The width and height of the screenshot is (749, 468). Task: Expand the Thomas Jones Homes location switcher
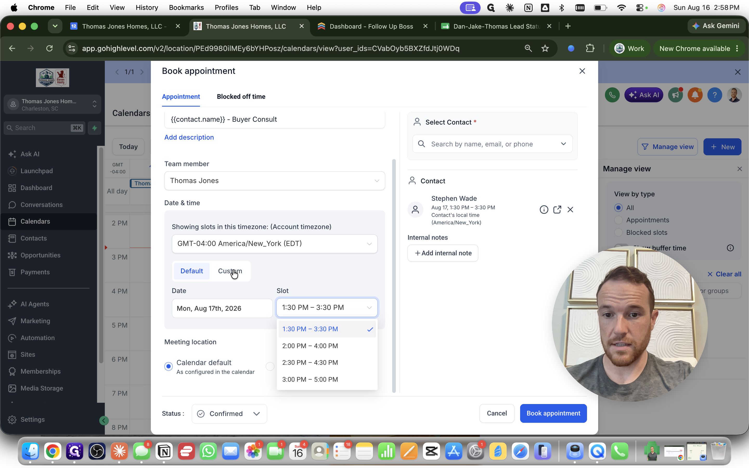point(52,105)
